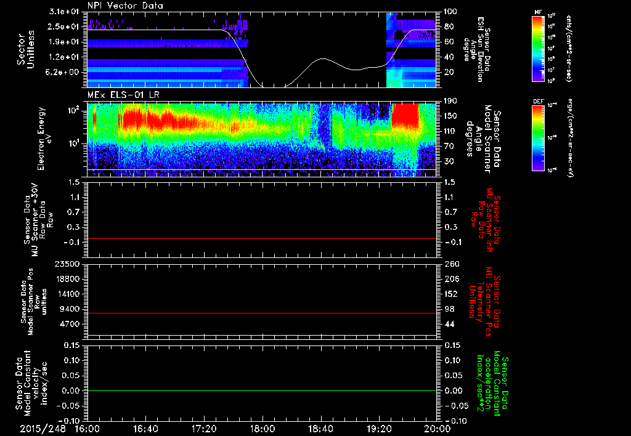
Task: Click the "152" telemetry tick label
Action: point(451,294)
